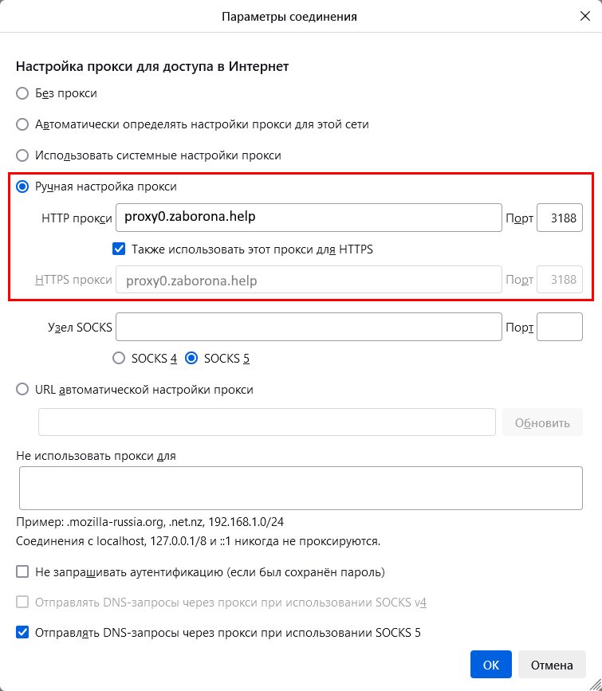Click the 'Обновить' button
The width and height of the screenshot is (602, 691).
[542, 422]
